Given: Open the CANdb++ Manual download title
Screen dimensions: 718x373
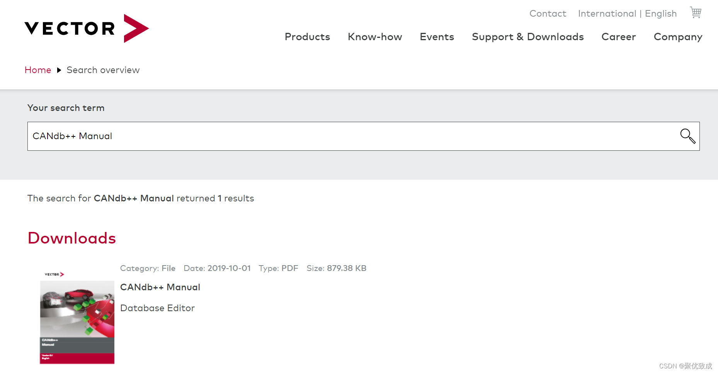Looking at the screenshot, I should (160, 287).
